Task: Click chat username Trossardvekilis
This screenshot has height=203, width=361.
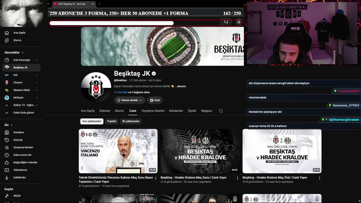Action: coord(349,91)
